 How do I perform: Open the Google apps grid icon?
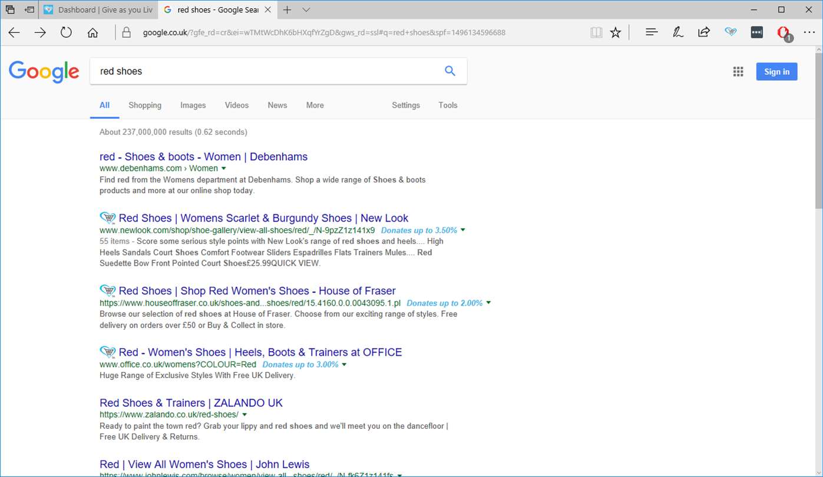click(738, 72)
